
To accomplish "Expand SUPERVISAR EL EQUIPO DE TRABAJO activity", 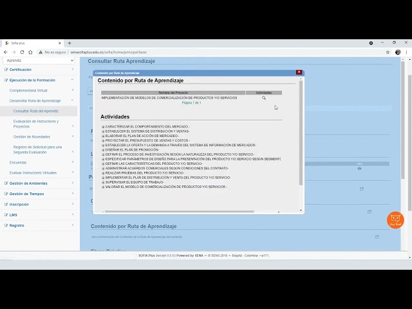I will click(x=103, y=182).
